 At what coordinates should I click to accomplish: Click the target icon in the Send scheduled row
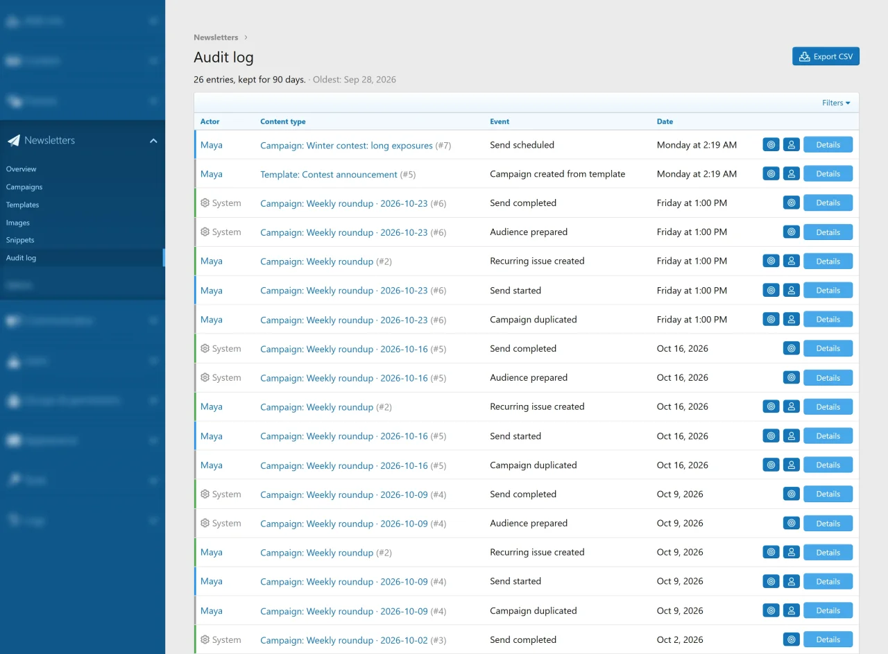pos(771,145)
